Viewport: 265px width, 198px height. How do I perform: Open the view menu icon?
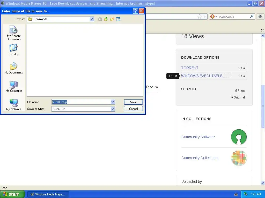pyautogui.click(x=119, y=19)
